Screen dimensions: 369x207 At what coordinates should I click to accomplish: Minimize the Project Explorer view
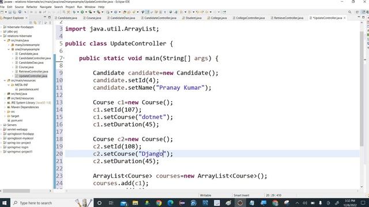(45, 17)
